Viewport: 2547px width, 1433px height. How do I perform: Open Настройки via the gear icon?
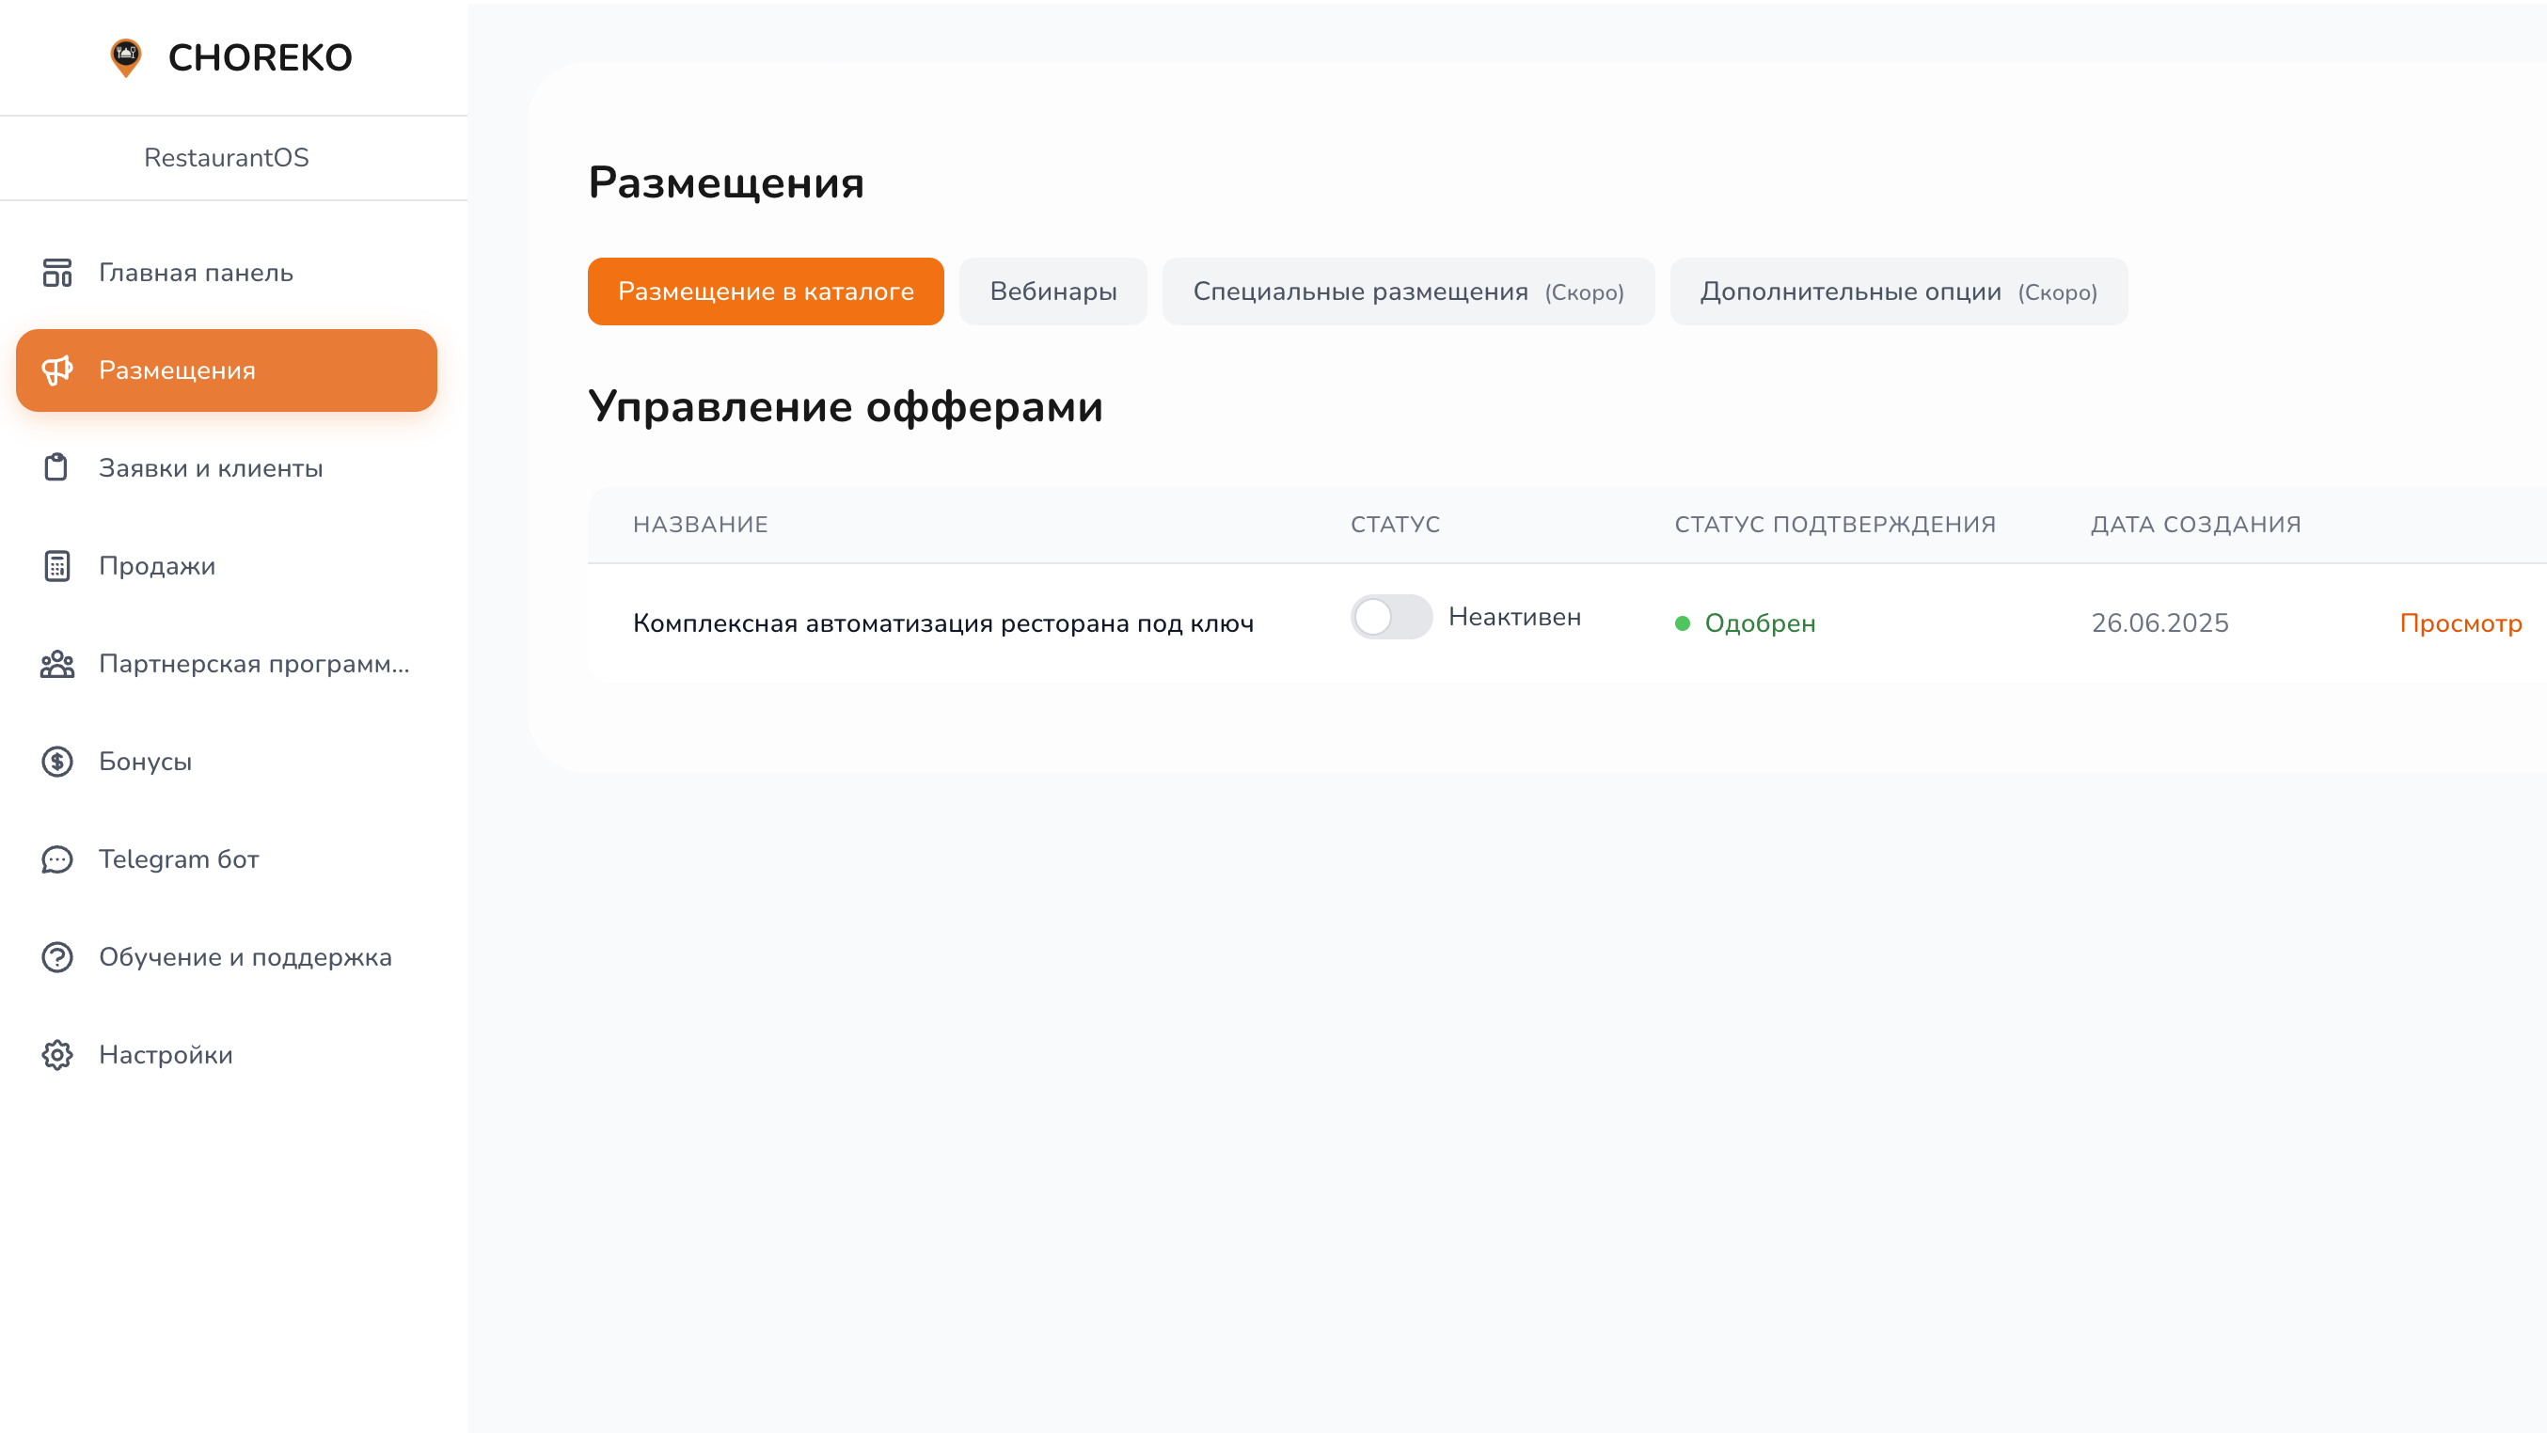pyautogui.click(x=56, y=1054)
